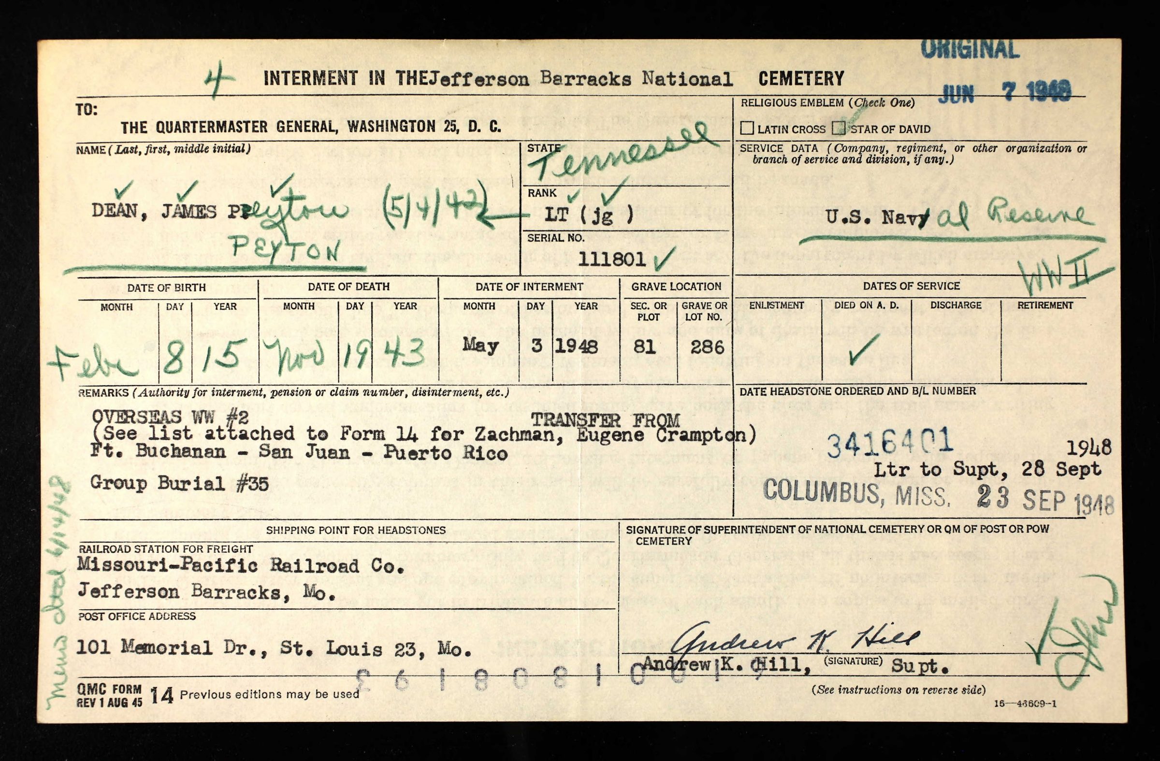Click the COLUMBUS, MISS. stamp
1160x761 pixels.
point(857,492)
